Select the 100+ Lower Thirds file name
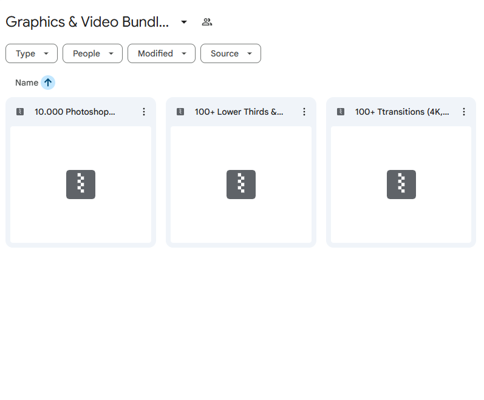The image size is (484, 400). 239,112
